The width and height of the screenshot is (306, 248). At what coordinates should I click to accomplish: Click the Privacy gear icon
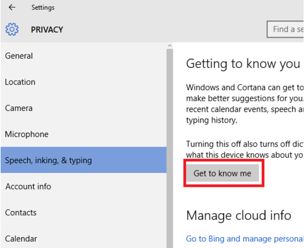point(12,30)
